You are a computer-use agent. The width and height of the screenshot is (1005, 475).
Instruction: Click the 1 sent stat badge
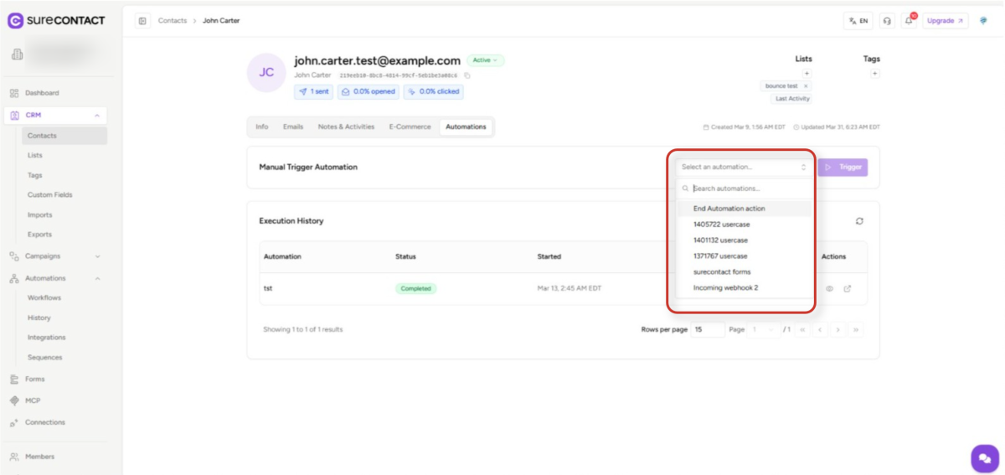pyautogui.click(x=314, y=91)
